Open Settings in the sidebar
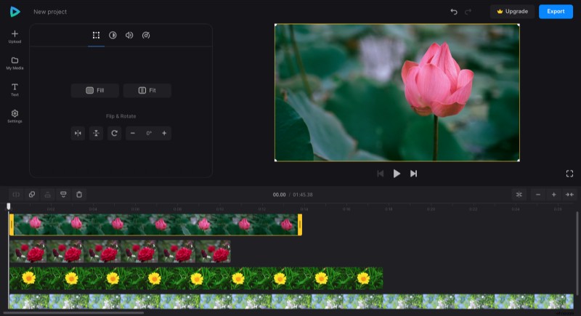The height and width of the screenshot is (316, 581). tap(15, 116)
